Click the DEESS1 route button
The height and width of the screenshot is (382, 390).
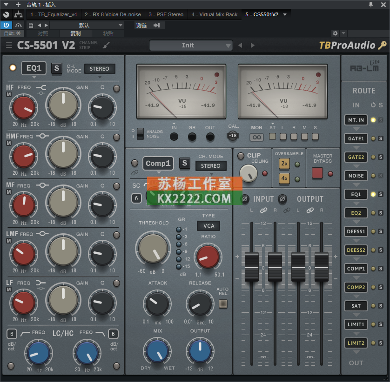coord(356,231)
